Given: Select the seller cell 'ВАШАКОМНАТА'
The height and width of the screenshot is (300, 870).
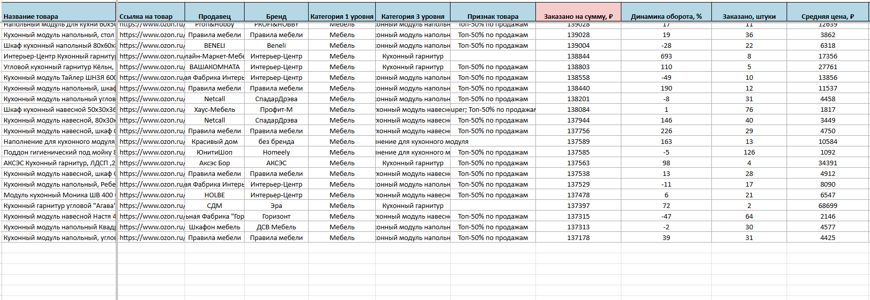Looking at the screenshot, I should [215, 67].
